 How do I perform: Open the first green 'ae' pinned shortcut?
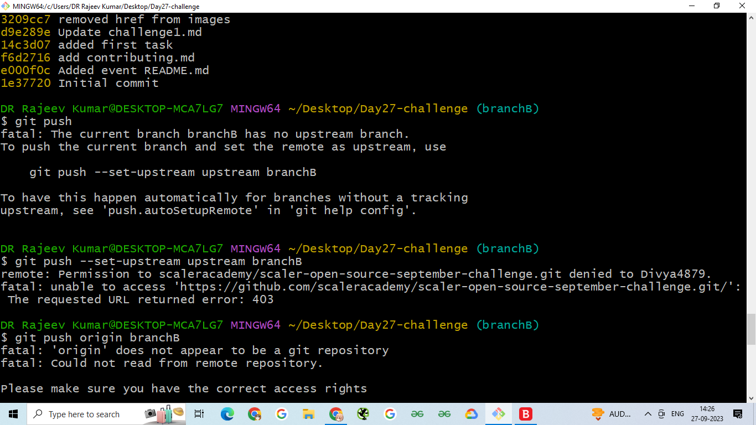point(417,414)
